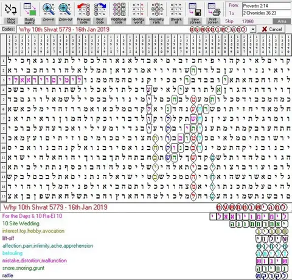The height and width of the screenshot is (280, 292).
Task: Open the Codes dropdown arrow
Action: 253,30
